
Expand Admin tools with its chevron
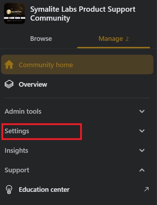[x=142, y=112]
